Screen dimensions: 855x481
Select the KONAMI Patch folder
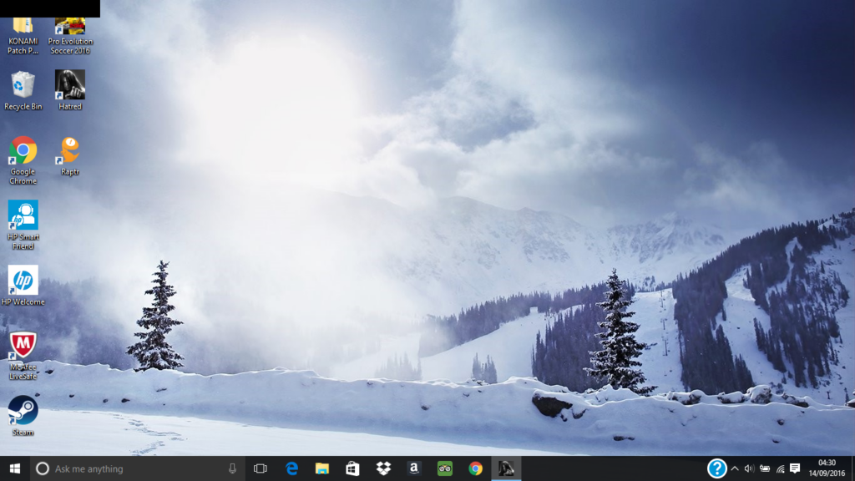[x=23, y=27]
